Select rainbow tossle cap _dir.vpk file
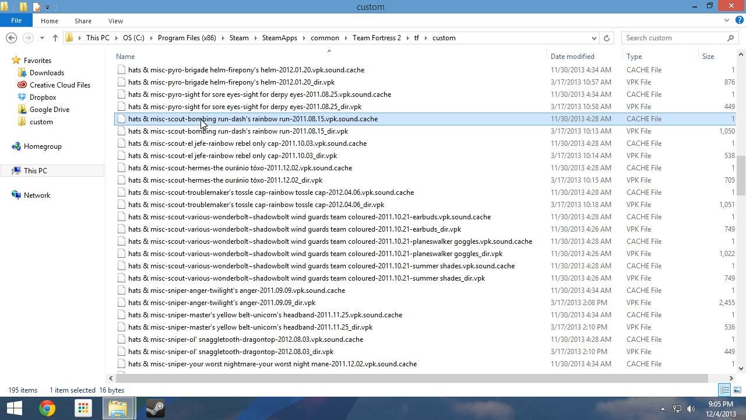The width and height of the screenshot is (746, 420). tap(256, 205)
